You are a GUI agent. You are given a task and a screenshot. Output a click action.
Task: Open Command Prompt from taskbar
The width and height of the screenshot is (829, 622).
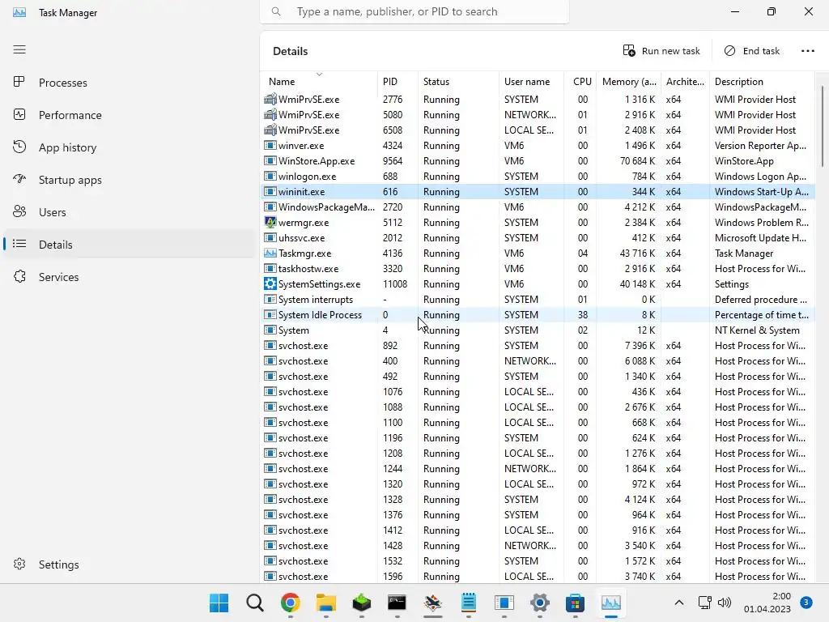pyautogui.click(x=397, y=603)
